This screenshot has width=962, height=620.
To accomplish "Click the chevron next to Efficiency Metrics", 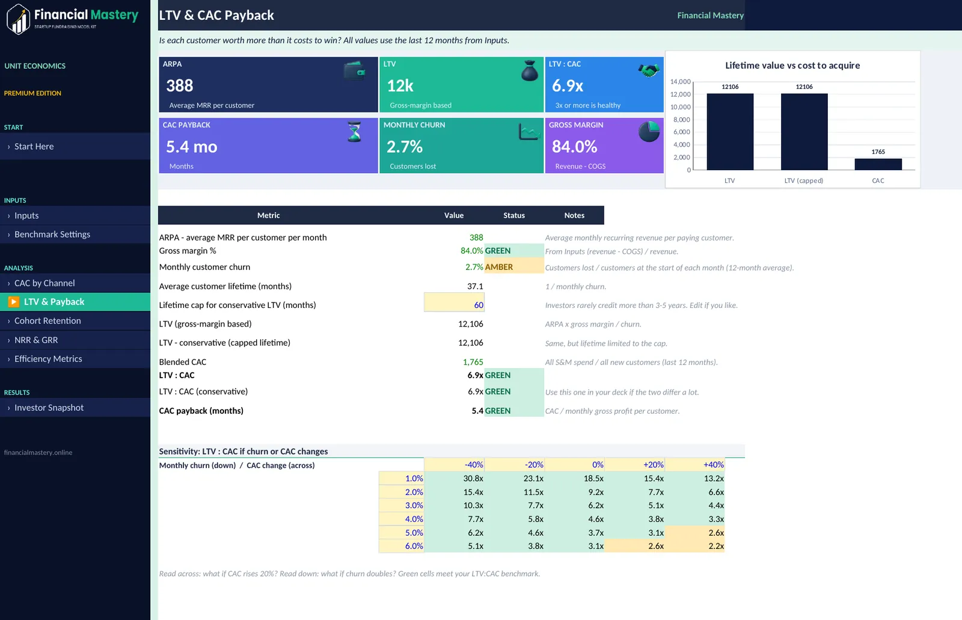I will pos(8,359).
